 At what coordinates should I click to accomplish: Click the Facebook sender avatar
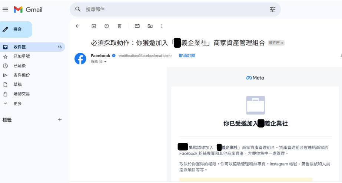coord(80,59)
